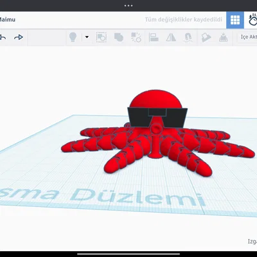The image size is (257, 257).
Task: Click the Ungroup shapes icon
Action: pyautogui.click(x=136, y=37)
